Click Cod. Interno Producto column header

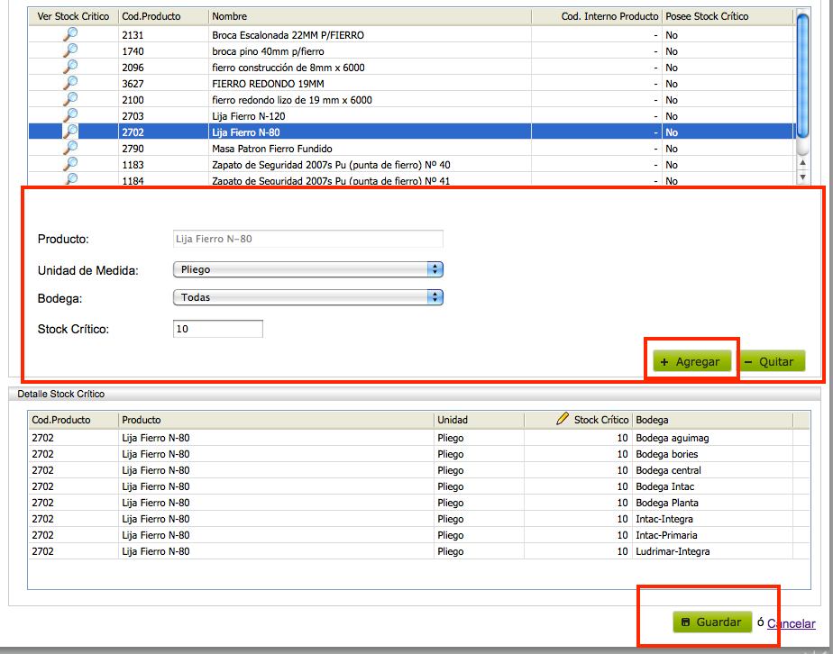(x=597, y=16)
